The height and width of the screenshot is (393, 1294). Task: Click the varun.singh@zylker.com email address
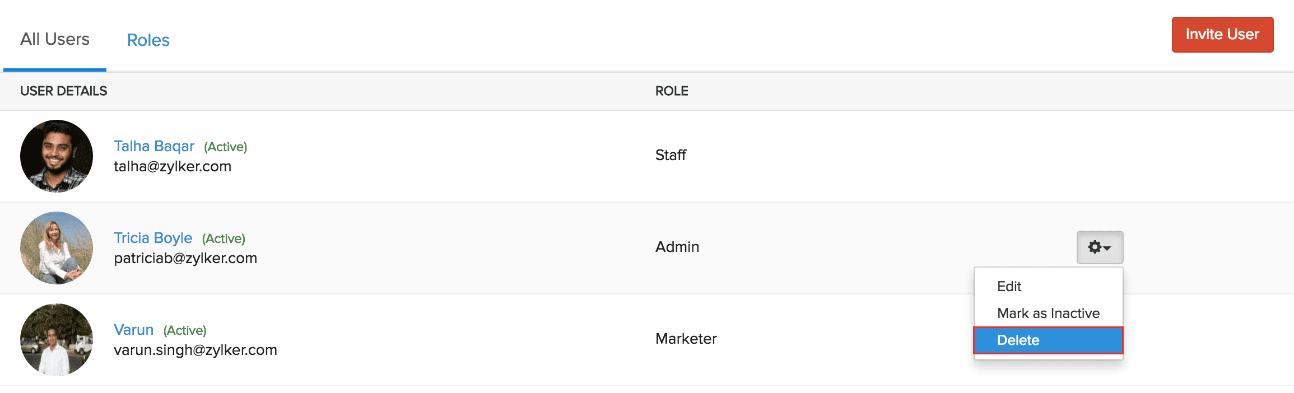(x=196, y=350)
